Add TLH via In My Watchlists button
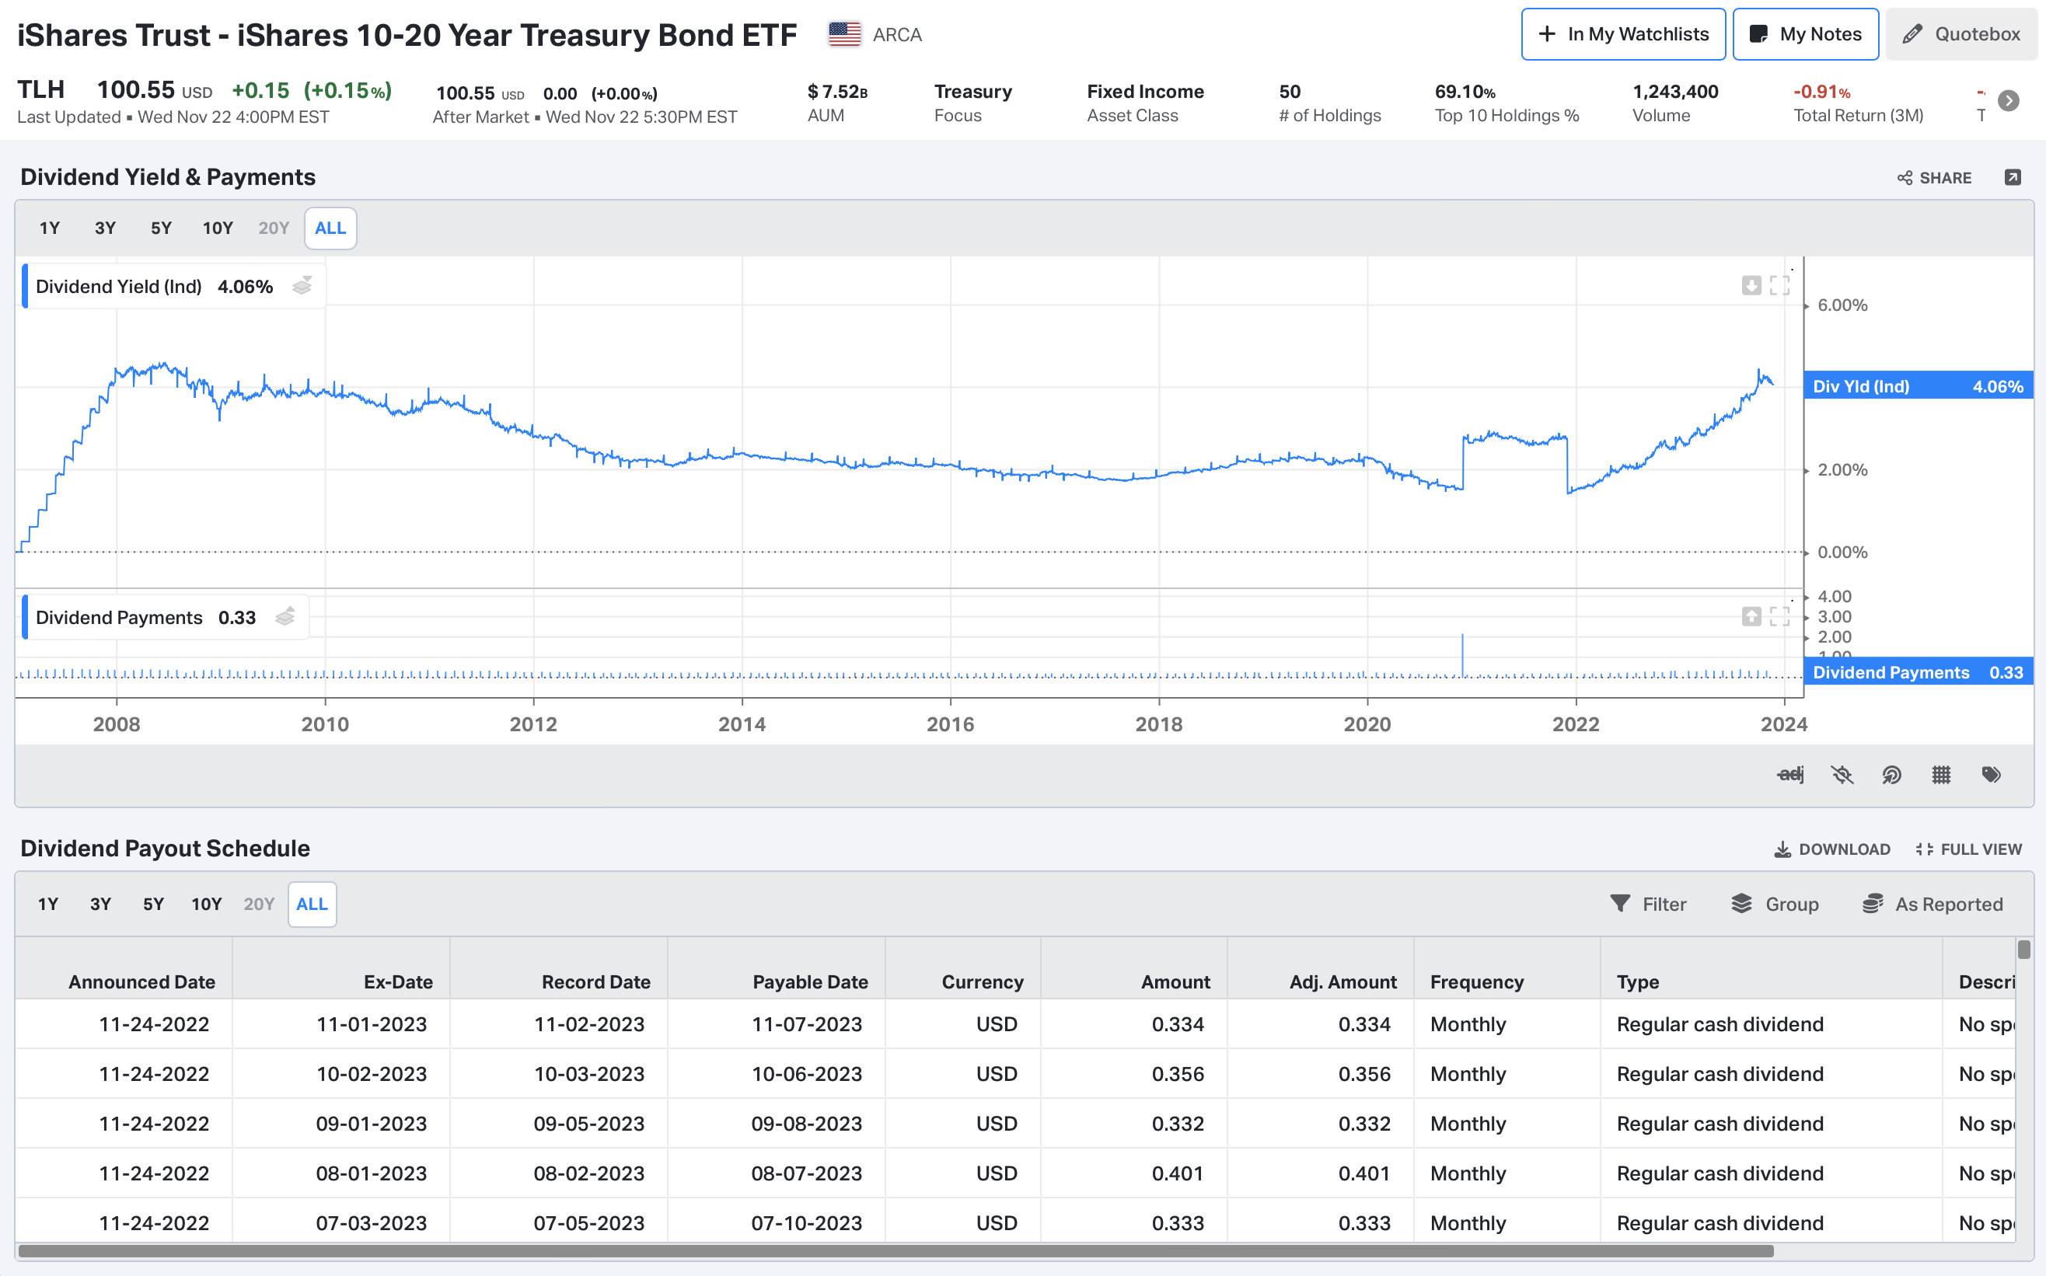Screen dimensions: 2046x1276 pyautogui.click(x=1623, y=35)
